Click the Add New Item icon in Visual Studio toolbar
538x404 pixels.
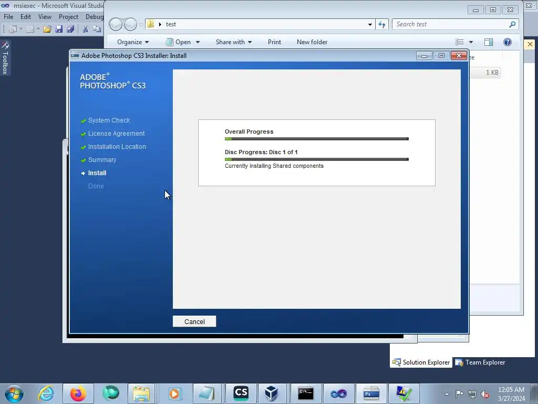click(30, 29)
